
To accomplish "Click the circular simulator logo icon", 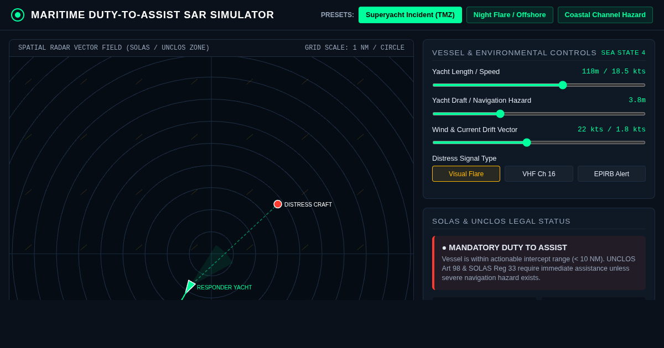I will pos(18,15).
